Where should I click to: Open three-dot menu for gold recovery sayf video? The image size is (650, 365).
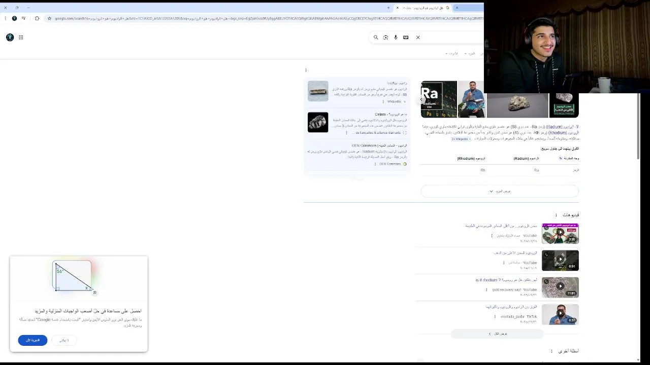(486, 289)
